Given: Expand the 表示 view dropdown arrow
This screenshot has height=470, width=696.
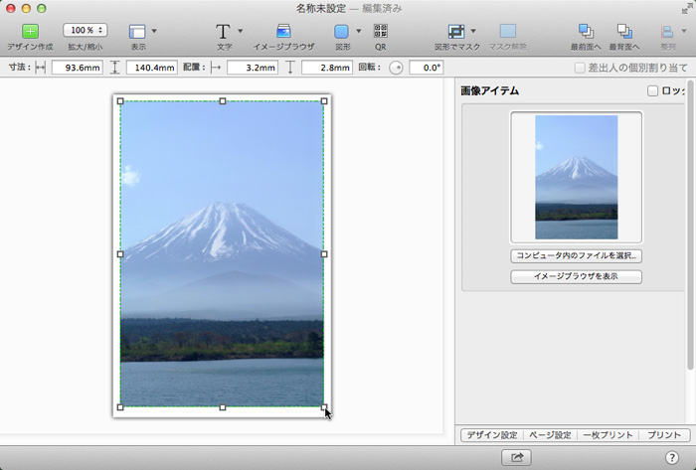Looking at the screenshot, I should [x=154, y=32].
